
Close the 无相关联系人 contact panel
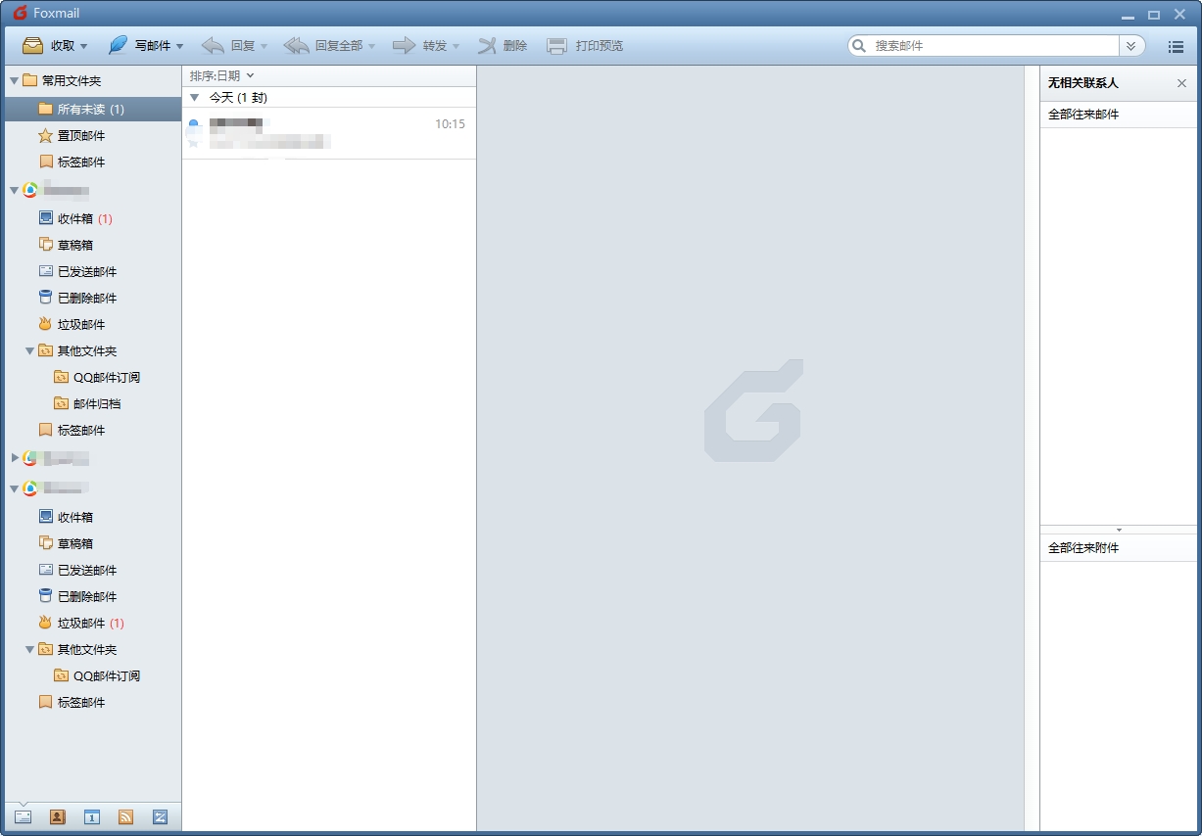pyautogui.click(x=1181, y=83)
